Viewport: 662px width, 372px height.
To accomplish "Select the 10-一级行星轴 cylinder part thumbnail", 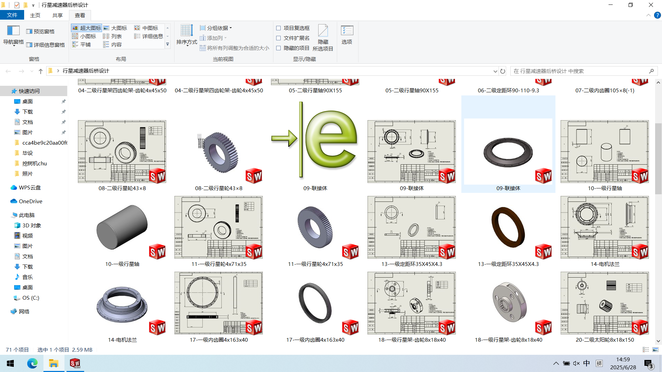I will [122, 227].
